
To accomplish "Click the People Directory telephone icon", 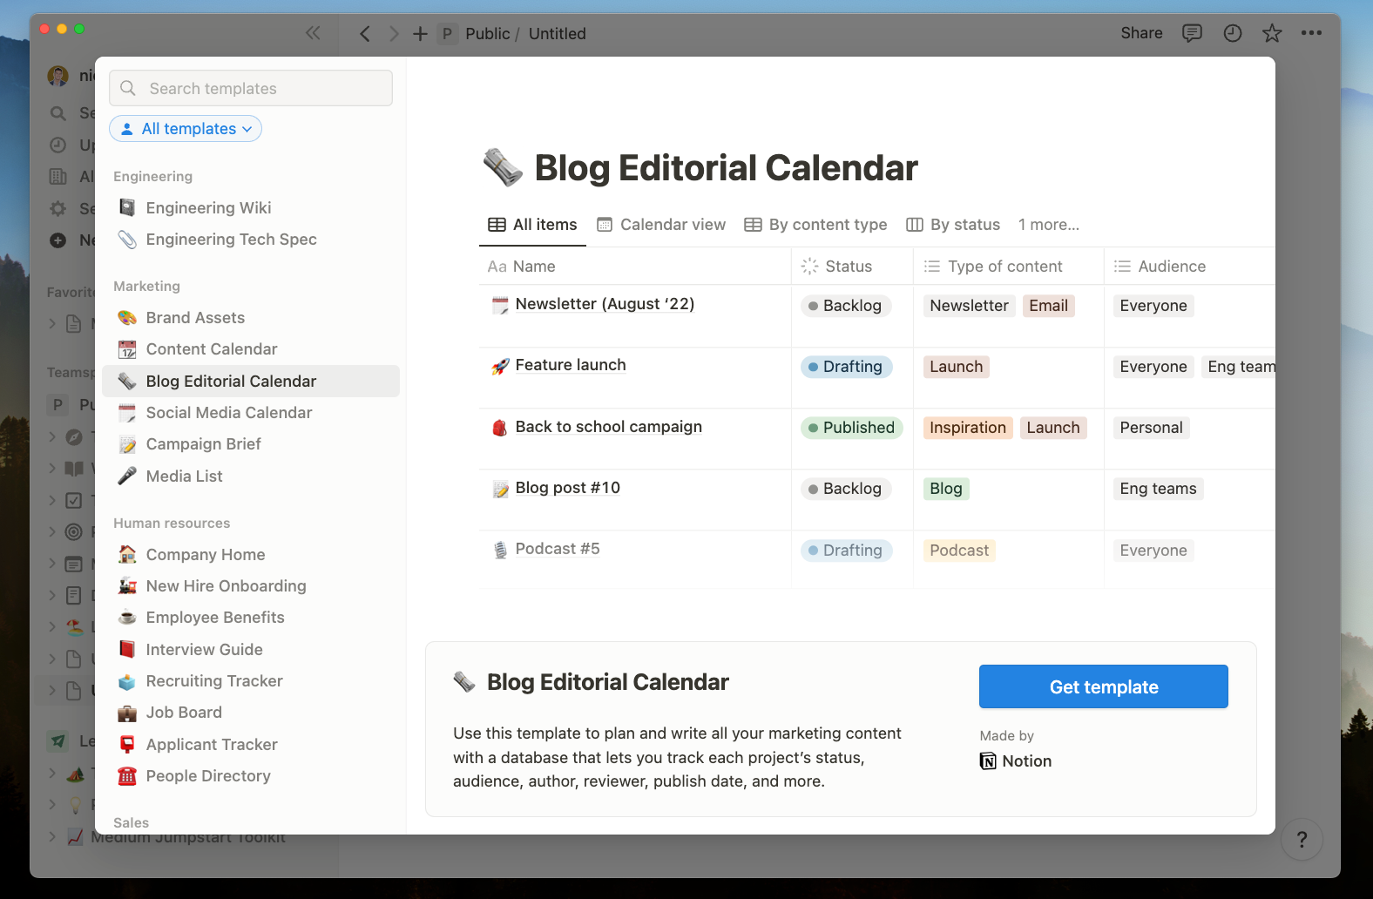I will click(x=127, y=775).
